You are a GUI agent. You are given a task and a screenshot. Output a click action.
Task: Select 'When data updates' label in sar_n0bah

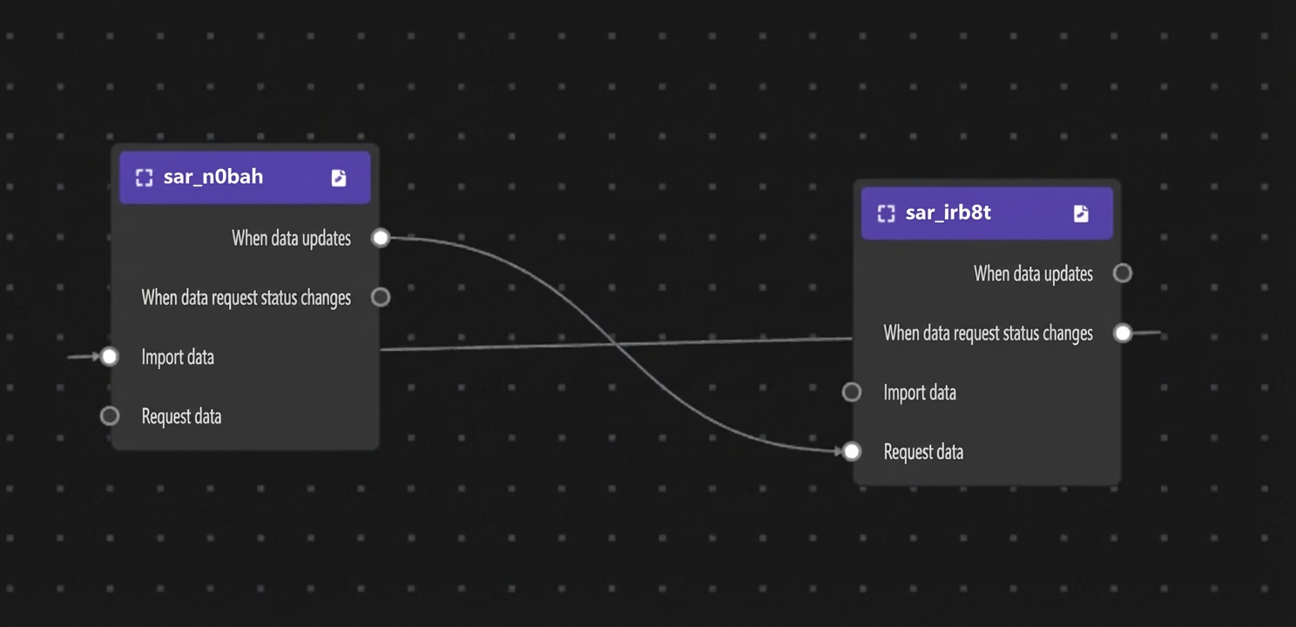291,239
